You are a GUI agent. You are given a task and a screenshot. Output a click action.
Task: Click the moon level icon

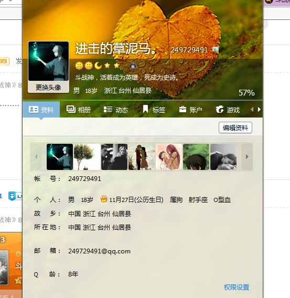pyautogui.click(x=98, y=66)
